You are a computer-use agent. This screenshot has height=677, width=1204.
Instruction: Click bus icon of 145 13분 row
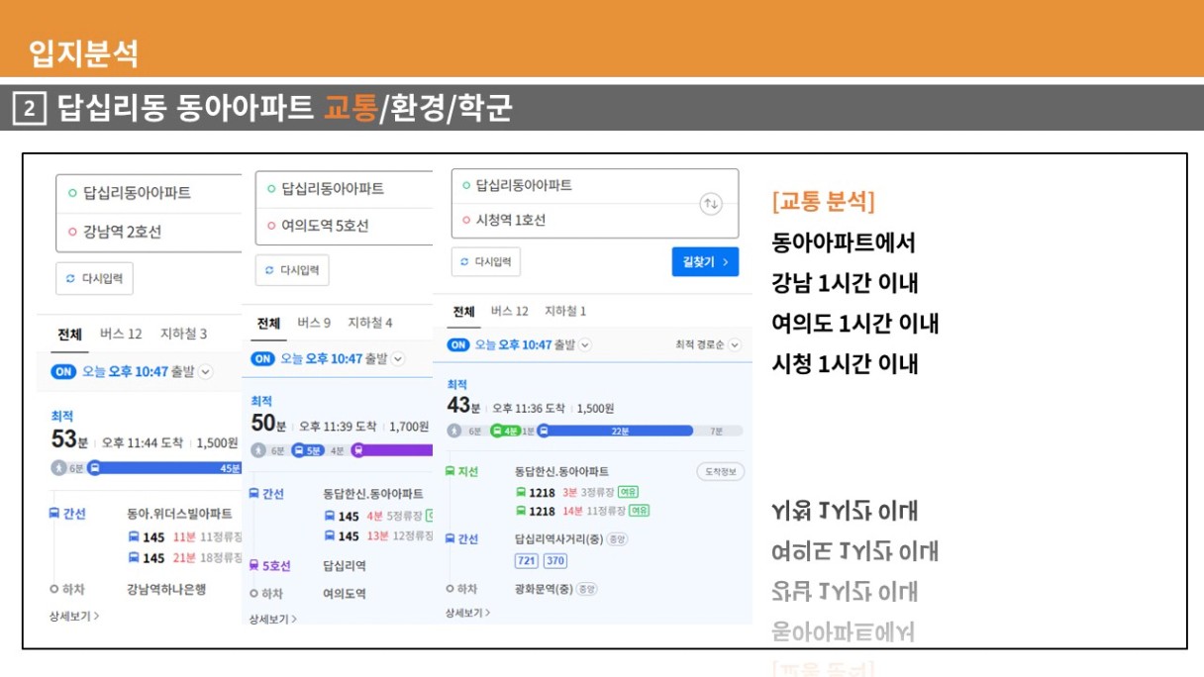330,535
